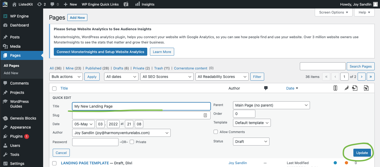Click Add New button beside Pages heading
The width and height of the screenshot is (380, 167).
(77, 17)
